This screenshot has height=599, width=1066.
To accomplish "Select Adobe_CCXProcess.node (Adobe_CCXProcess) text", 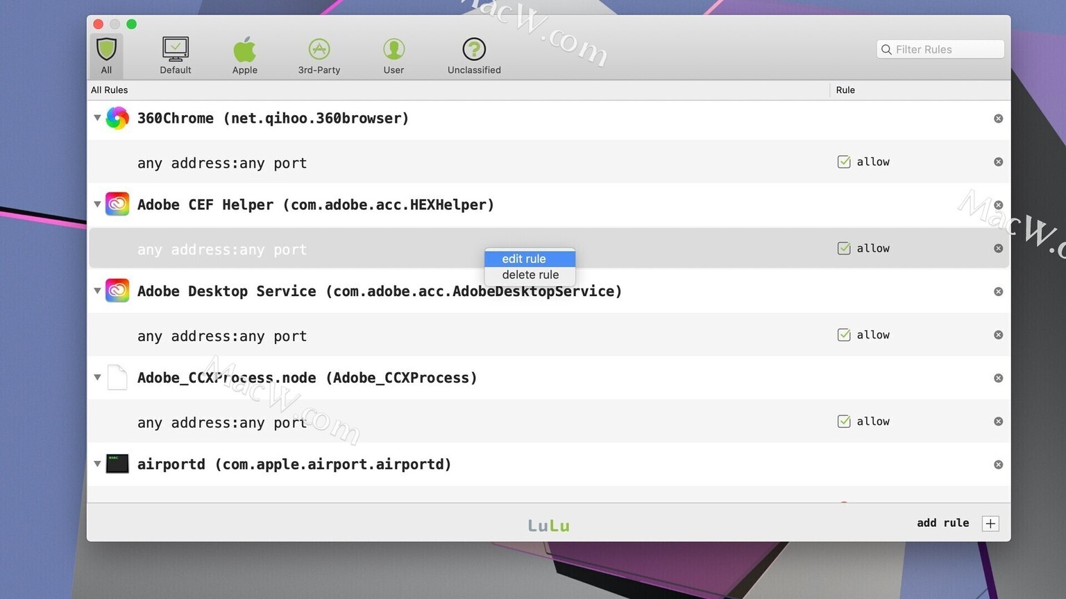I will (x=307, y=378).
